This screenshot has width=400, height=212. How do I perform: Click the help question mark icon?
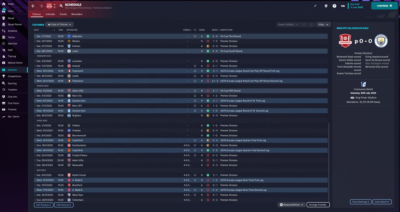click(334, 6)
